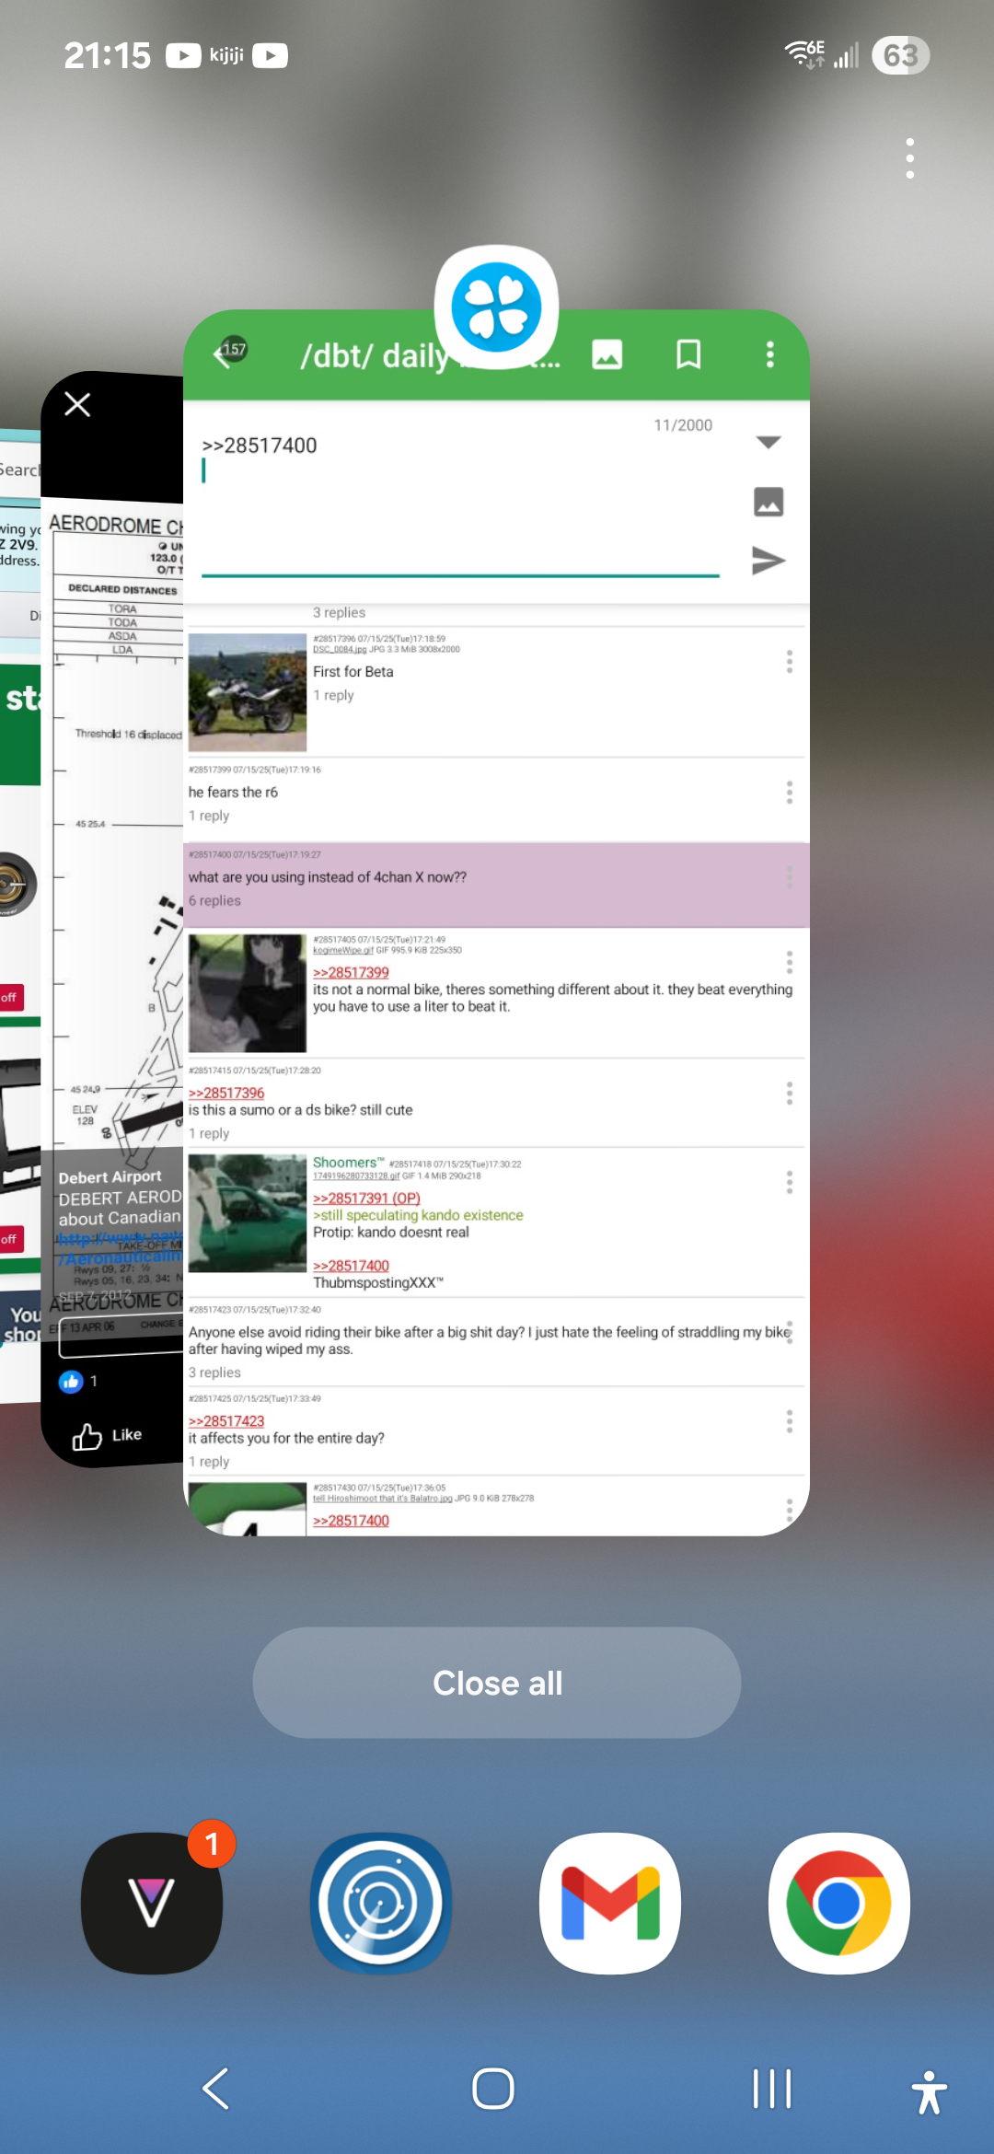Screen dimensions: 994x2154
Task: Tap the navigation bar Back arrow
Action: [x=215, y=2088]
